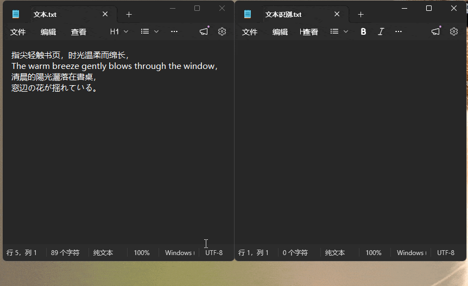Open the 查看 menu in the 文本识别.txt window
Viewport: 468px width, 286px height.
[x=309, y=32]
